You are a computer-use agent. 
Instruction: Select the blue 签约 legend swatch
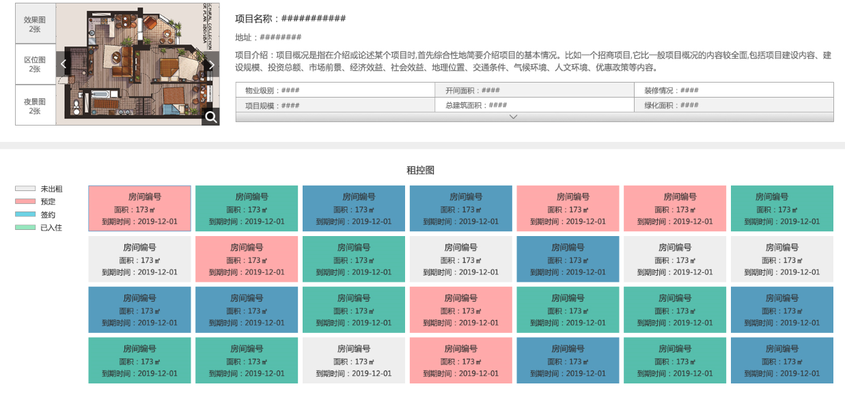tap(25, 215)
